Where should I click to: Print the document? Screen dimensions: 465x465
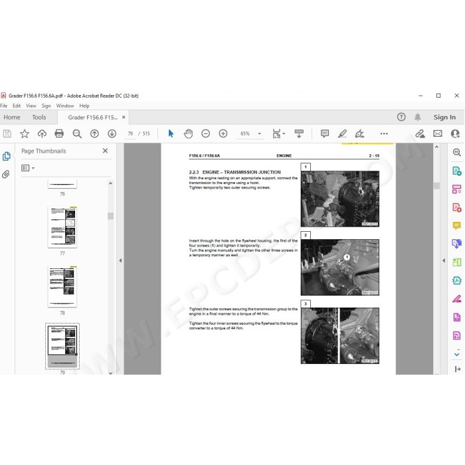tap(59, 134)
